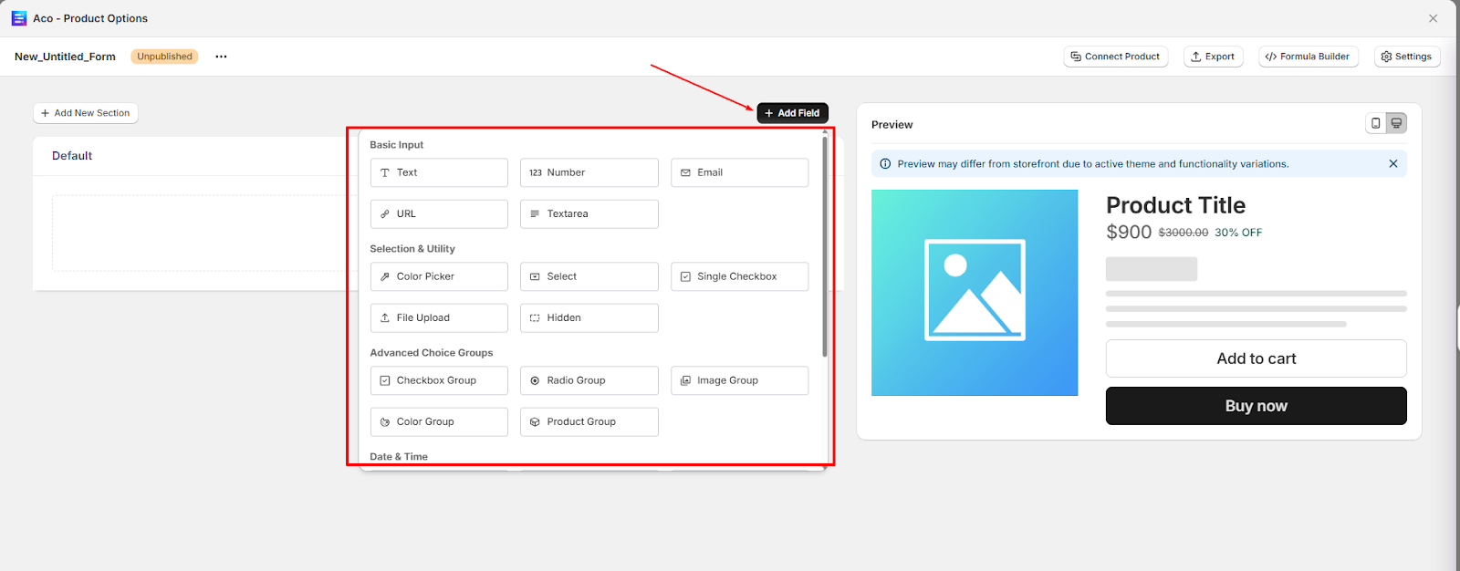Open the three-dot form options menu
Screen dimensions: 1460x571
click(221, 57)
